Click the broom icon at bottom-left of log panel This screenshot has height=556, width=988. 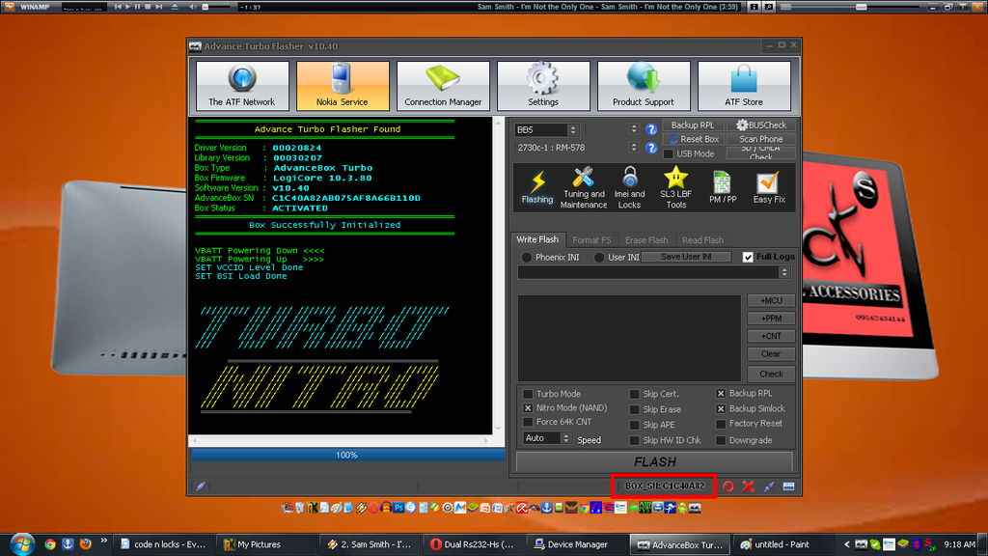(201, 486)
